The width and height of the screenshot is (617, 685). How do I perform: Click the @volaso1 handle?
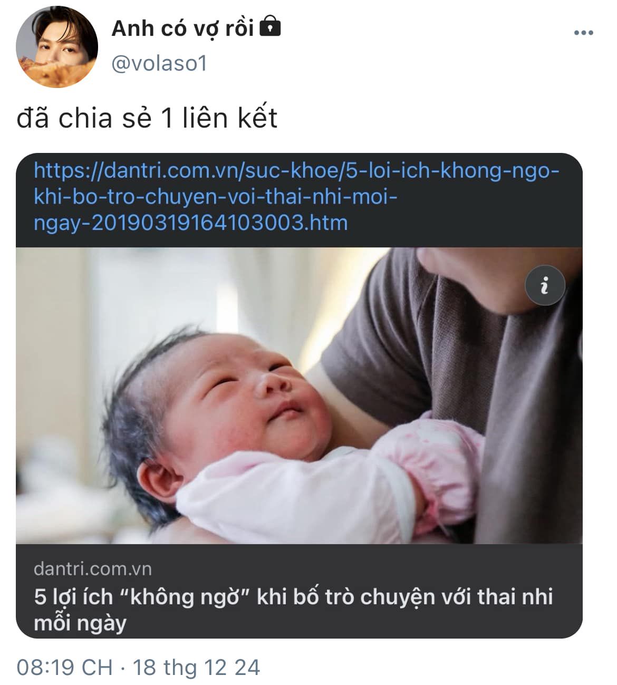point(160,64)
